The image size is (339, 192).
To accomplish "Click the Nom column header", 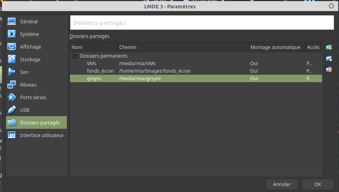I will (94, 47).
